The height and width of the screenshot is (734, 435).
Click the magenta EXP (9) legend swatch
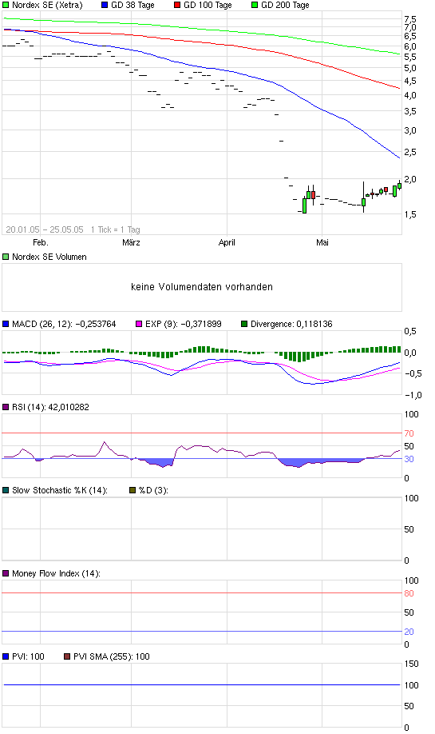[139, 324]
